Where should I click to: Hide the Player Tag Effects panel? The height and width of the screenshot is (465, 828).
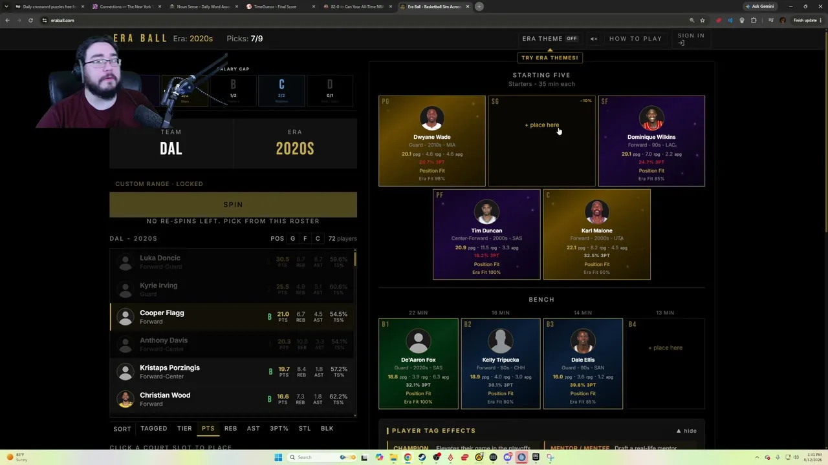[686, 431]
